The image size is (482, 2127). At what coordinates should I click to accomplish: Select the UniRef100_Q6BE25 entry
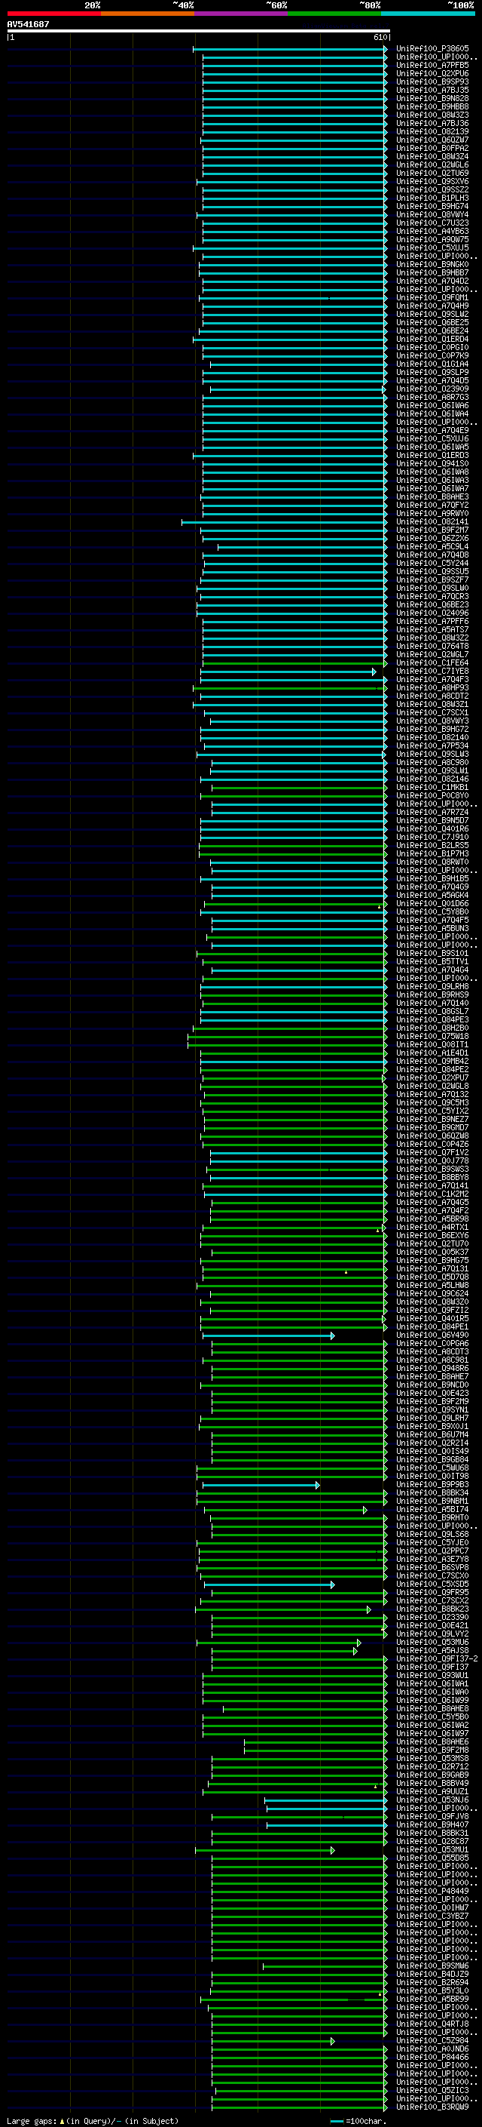(x=432, y=323)
